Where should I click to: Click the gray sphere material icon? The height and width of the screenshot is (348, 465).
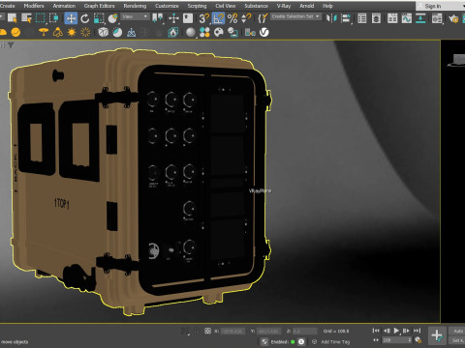point(191,32)
